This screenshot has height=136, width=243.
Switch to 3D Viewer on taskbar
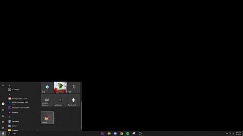pyautogui.click(x=140, y=133)
